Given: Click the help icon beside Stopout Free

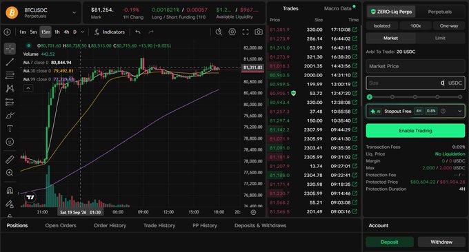Looking at the screenshot, I should pyautogui.click(x=443, y=111).
